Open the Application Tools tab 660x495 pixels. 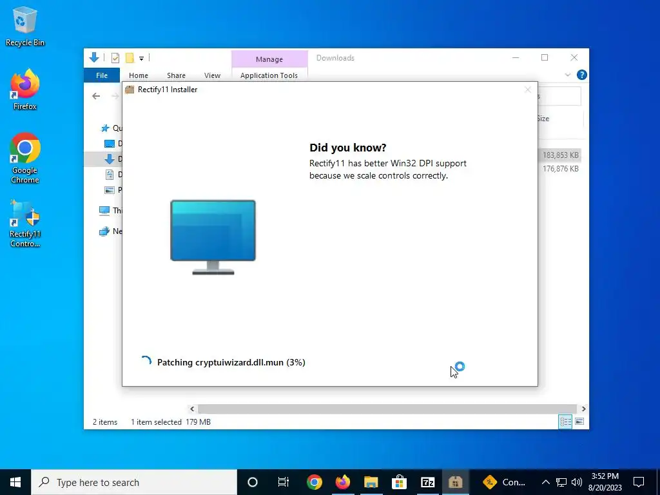tap(269, 75)
